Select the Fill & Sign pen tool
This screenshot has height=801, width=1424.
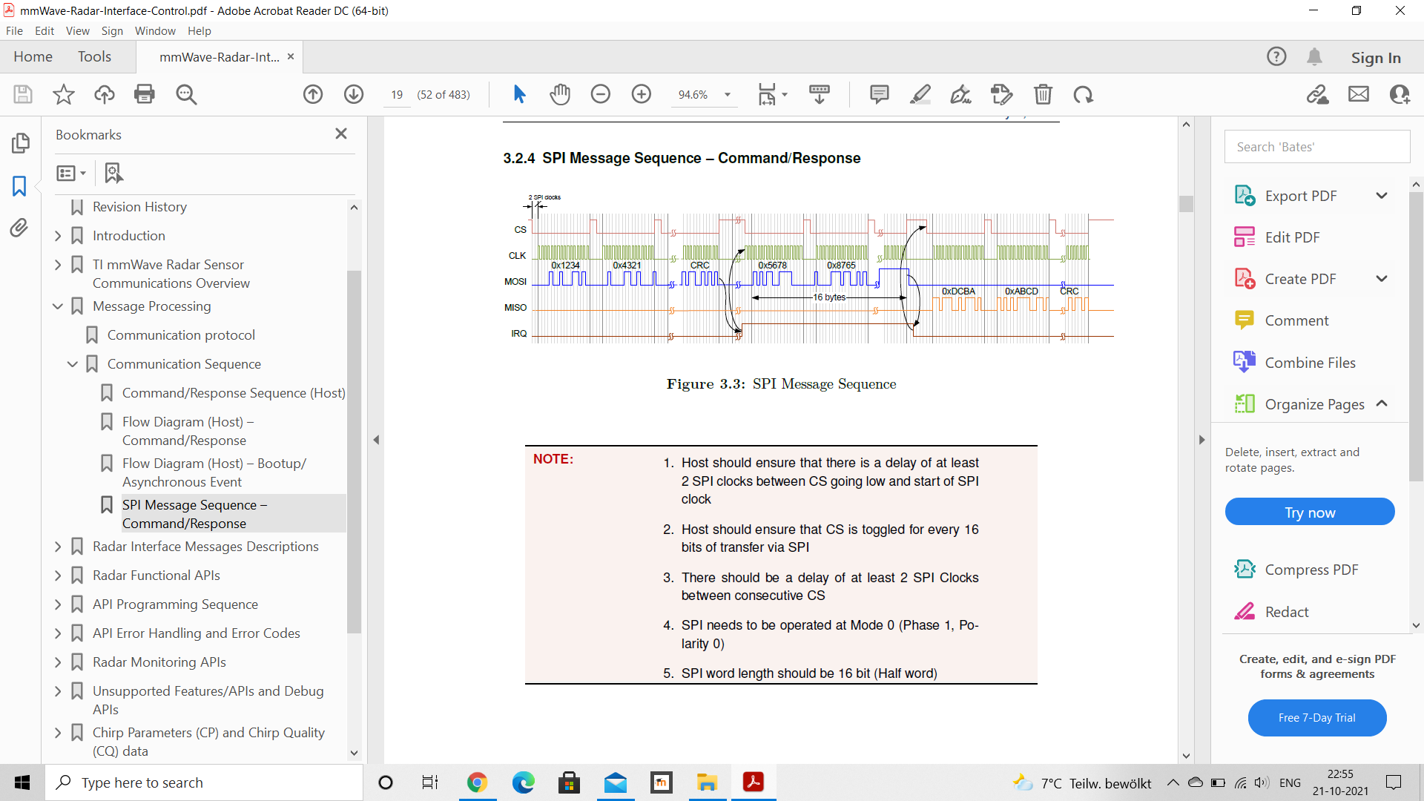coord(961,94)
